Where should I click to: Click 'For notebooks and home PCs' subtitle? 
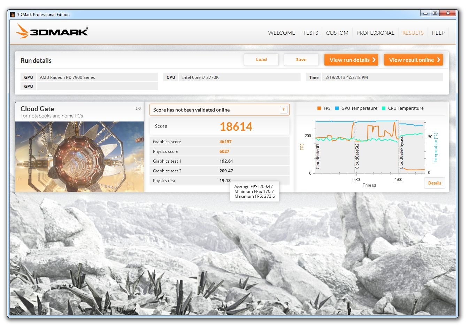tap(52, 116)
